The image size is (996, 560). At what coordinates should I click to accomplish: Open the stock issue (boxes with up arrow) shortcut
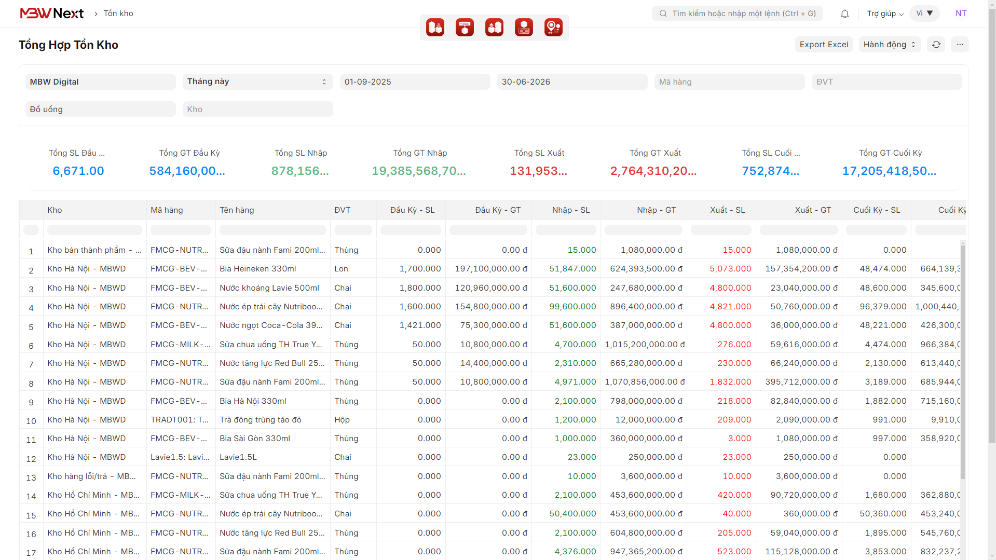(x=494, y=27)
